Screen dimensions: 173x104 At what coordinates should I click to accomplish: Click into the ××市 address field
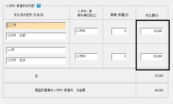click(x=36, y=51)
